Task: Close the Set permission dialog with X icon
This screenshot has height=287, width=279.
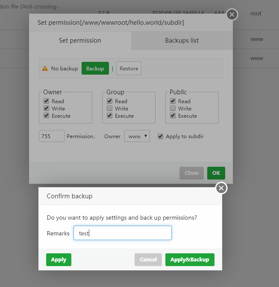Action: [232, 14]
